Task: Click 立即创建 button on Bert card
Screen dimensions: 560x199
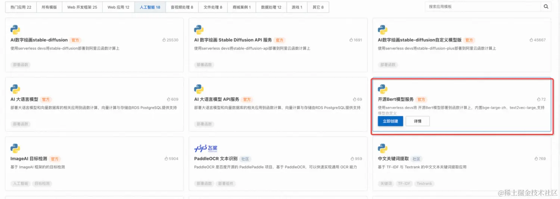Action: coord(391,121)
